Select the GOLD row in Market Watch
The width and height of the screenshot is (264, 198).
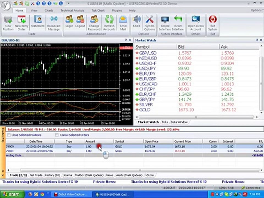coord(197,110)
